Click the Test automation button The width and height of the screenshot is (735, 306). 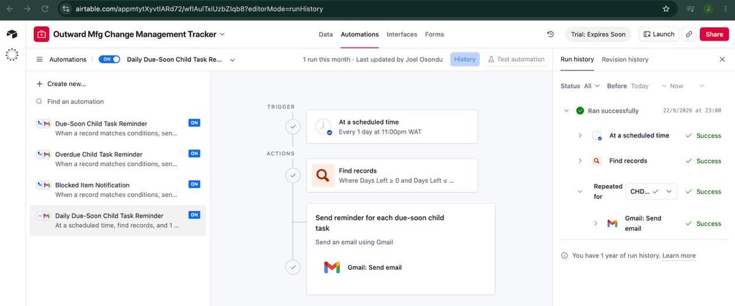(516, 59)
